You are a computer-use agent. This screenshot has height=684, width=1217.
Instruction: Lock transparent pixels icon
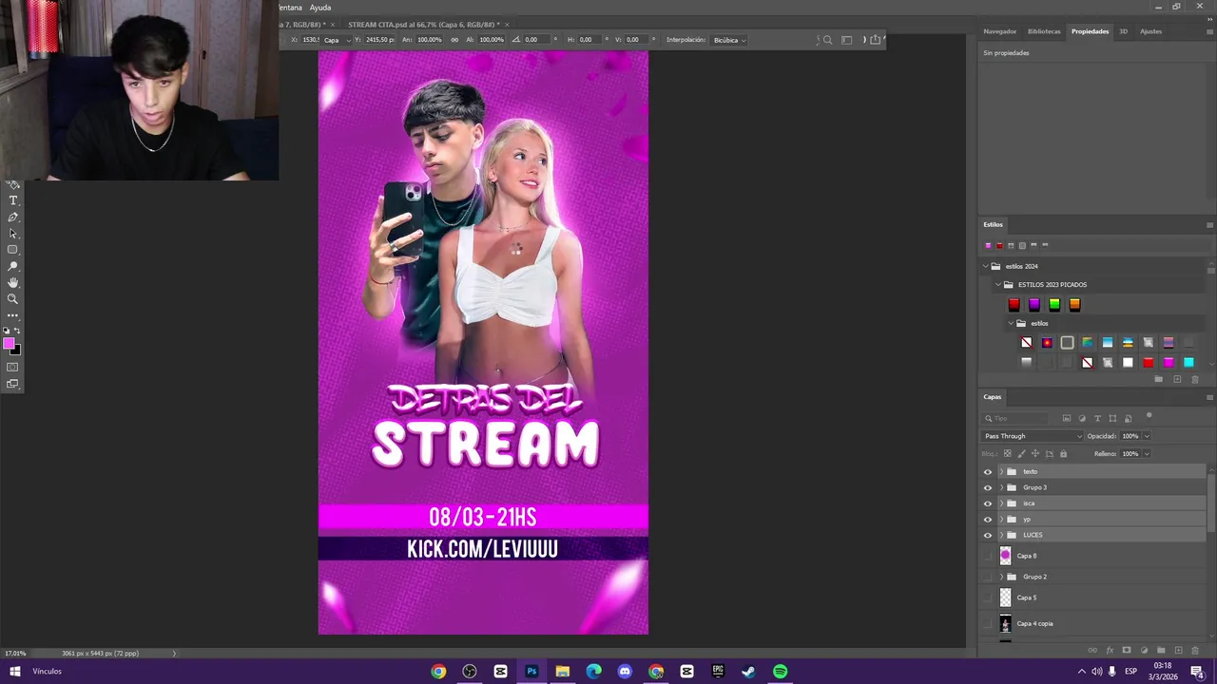click(1008, 453)
